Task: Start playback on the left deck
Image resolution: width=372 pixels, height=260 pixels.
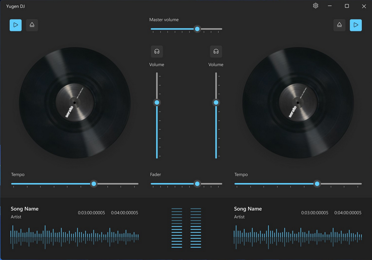Action: click(16, 25)
